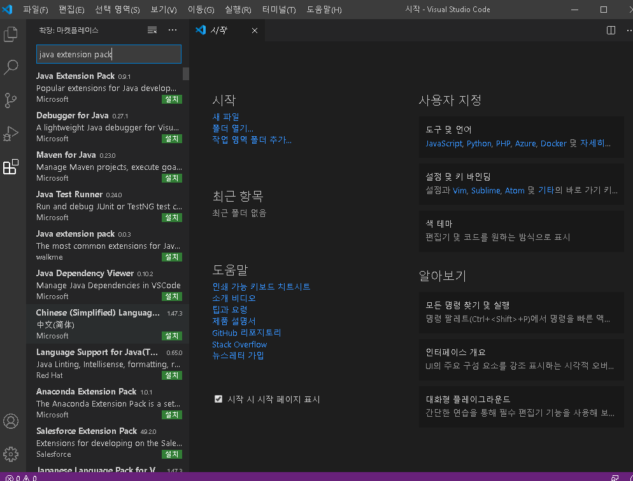
Task: Open the Explorer view in activity bar
Action: tap(10, 34)
